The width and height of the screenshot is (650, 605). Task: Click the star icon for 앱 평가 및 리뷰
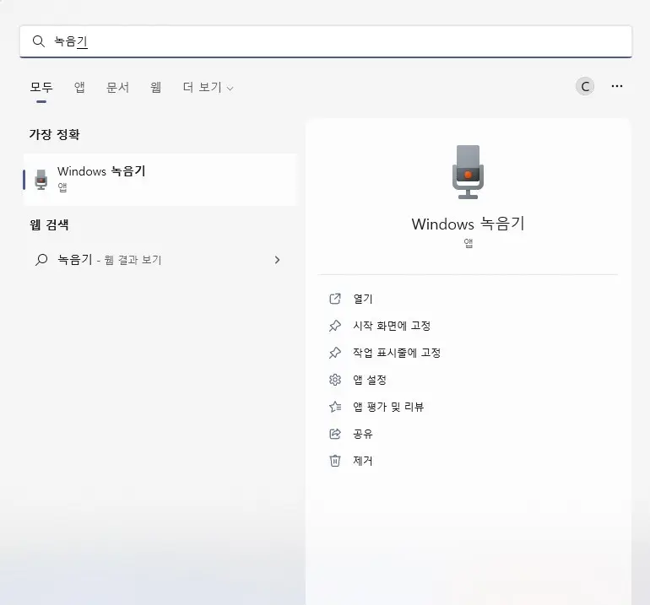click(335, 407)
